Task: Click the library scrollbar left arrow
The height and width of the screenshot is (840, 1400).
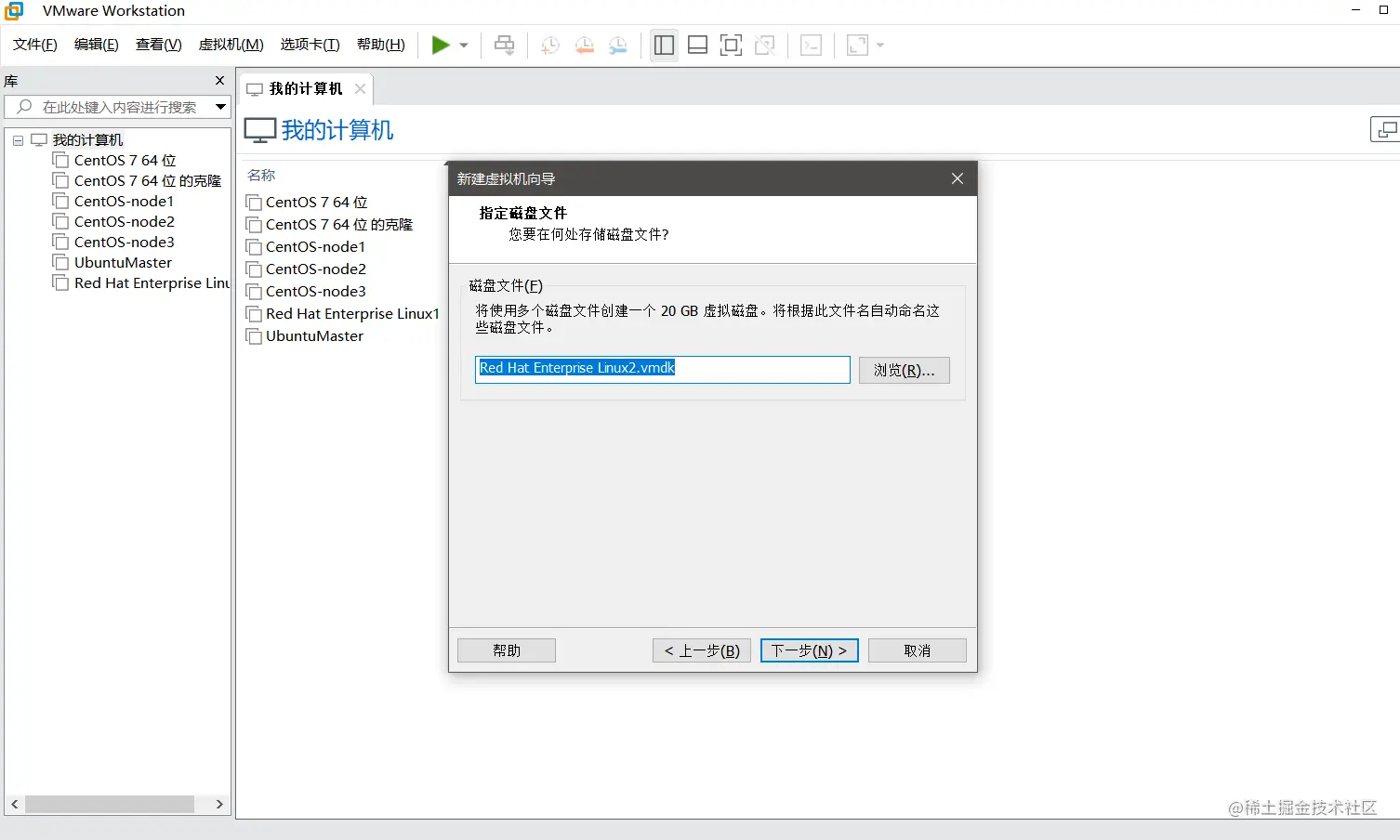Action: (x=14, y=804)
